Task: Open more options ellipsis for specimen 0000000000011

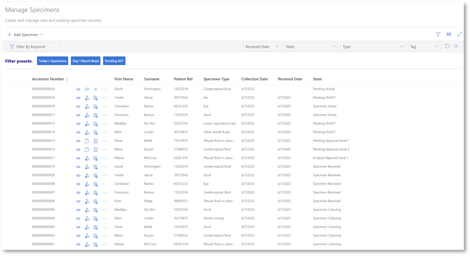Action: [x=104, y=158]
